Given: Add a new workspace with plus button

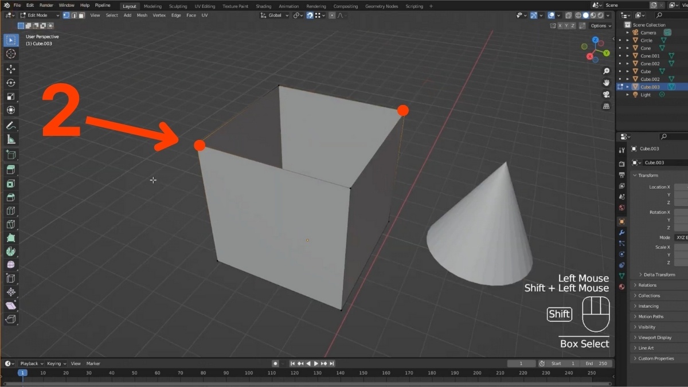Looking at the screenshot, I should [431, 6].
